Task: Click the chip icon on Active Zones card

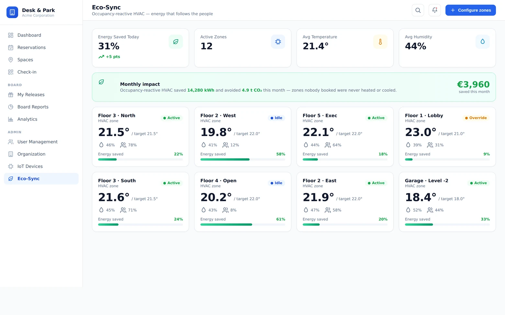Action: (278, 42)
